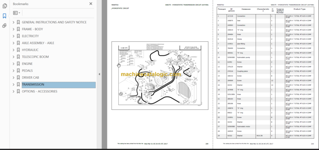Select the ELECTRICITY bookmark

30,36
